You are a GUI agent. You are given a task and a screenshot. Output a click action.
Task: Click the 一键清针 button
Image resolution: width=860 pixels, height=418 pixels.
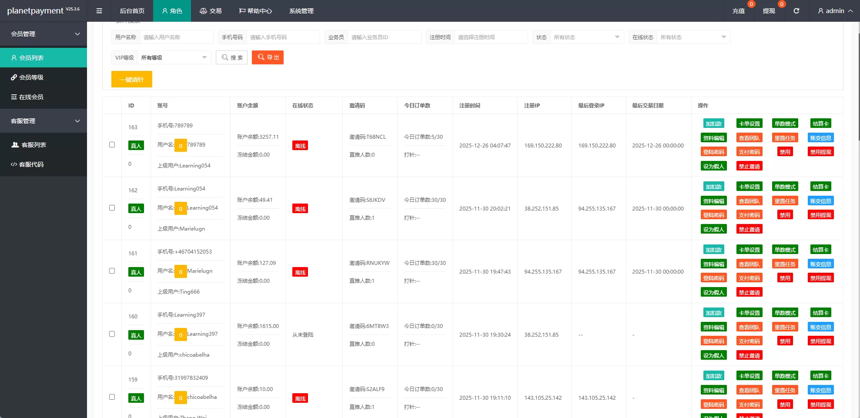[131, 79]
